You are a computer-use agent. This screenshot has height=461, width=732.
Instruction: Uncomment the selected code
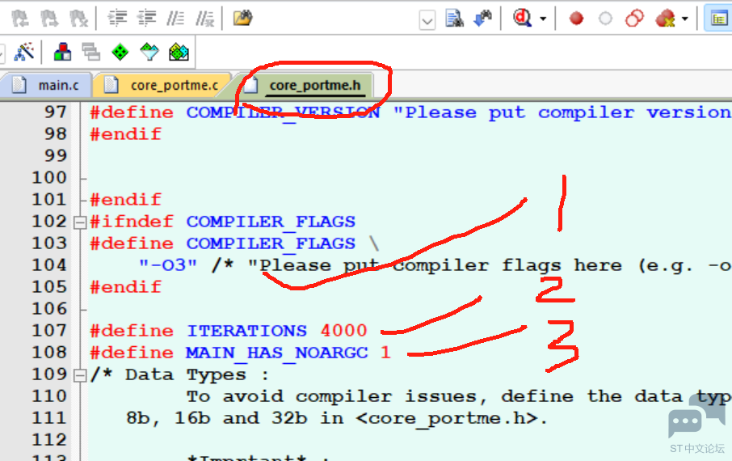[x=205, y=19]
